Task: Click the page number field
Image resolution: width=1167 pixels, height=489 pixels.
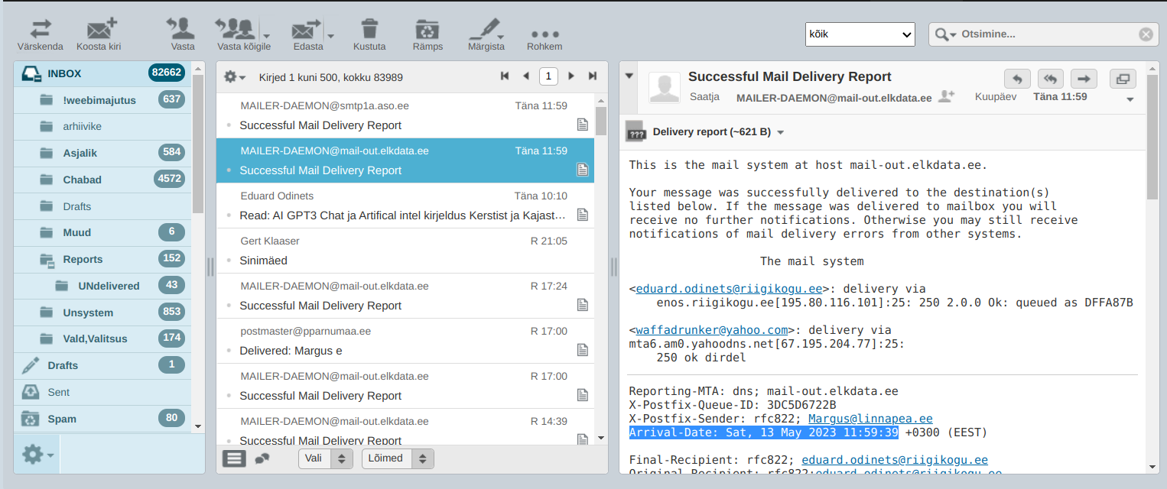Action: pos(548,76)
